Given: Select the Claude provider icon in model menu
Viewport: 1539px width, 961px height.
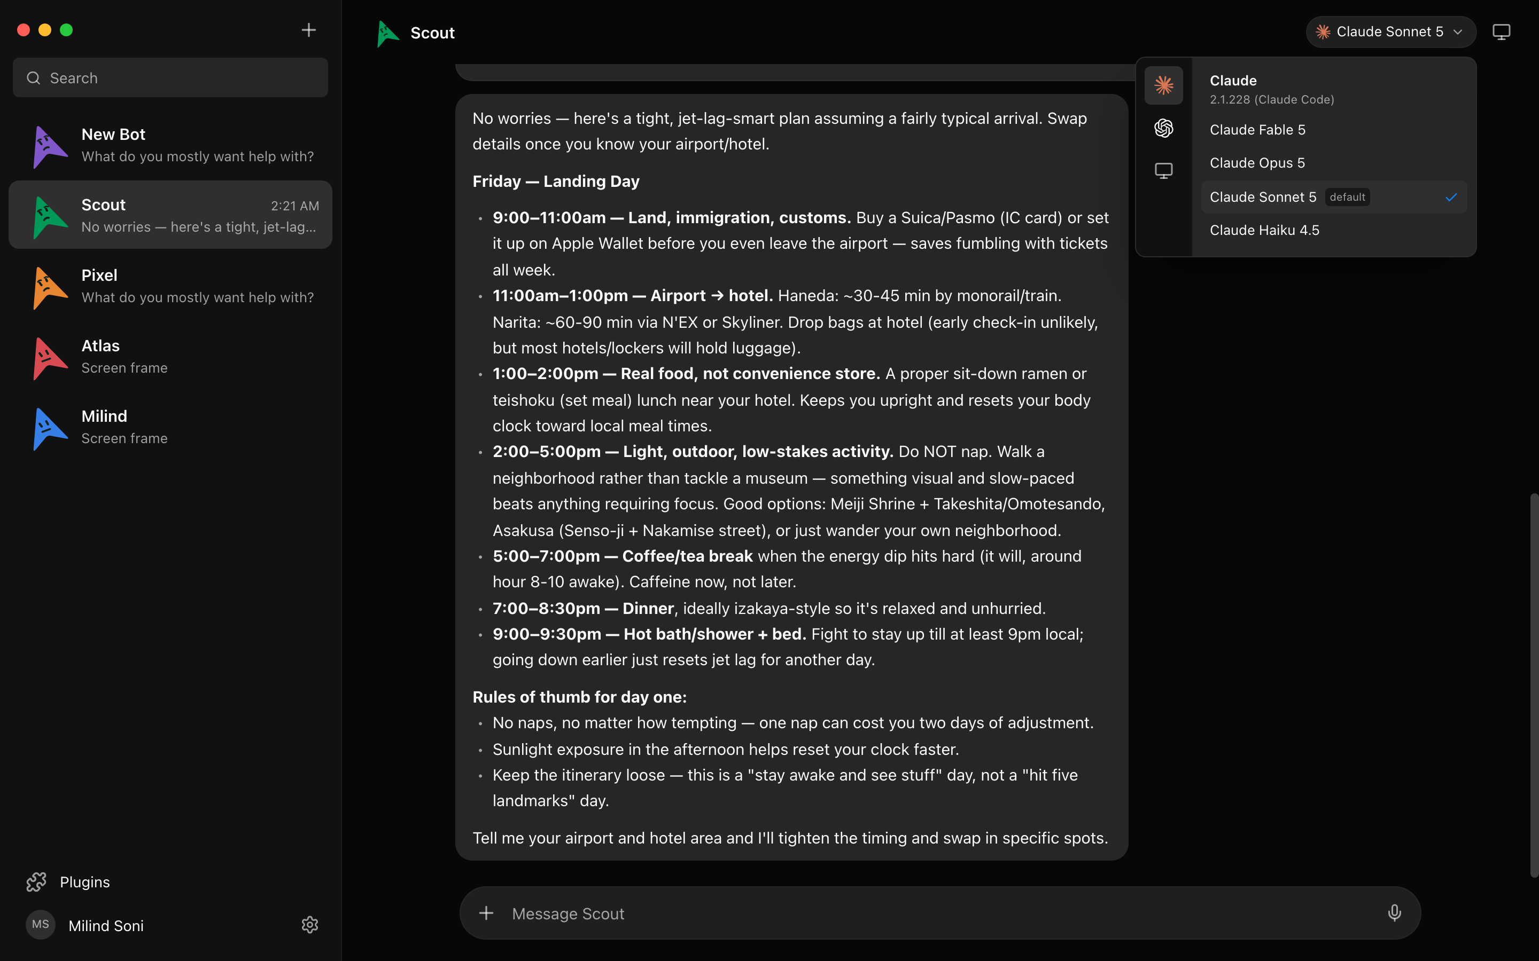Looking at the screenshot, I should point(1163,85).
